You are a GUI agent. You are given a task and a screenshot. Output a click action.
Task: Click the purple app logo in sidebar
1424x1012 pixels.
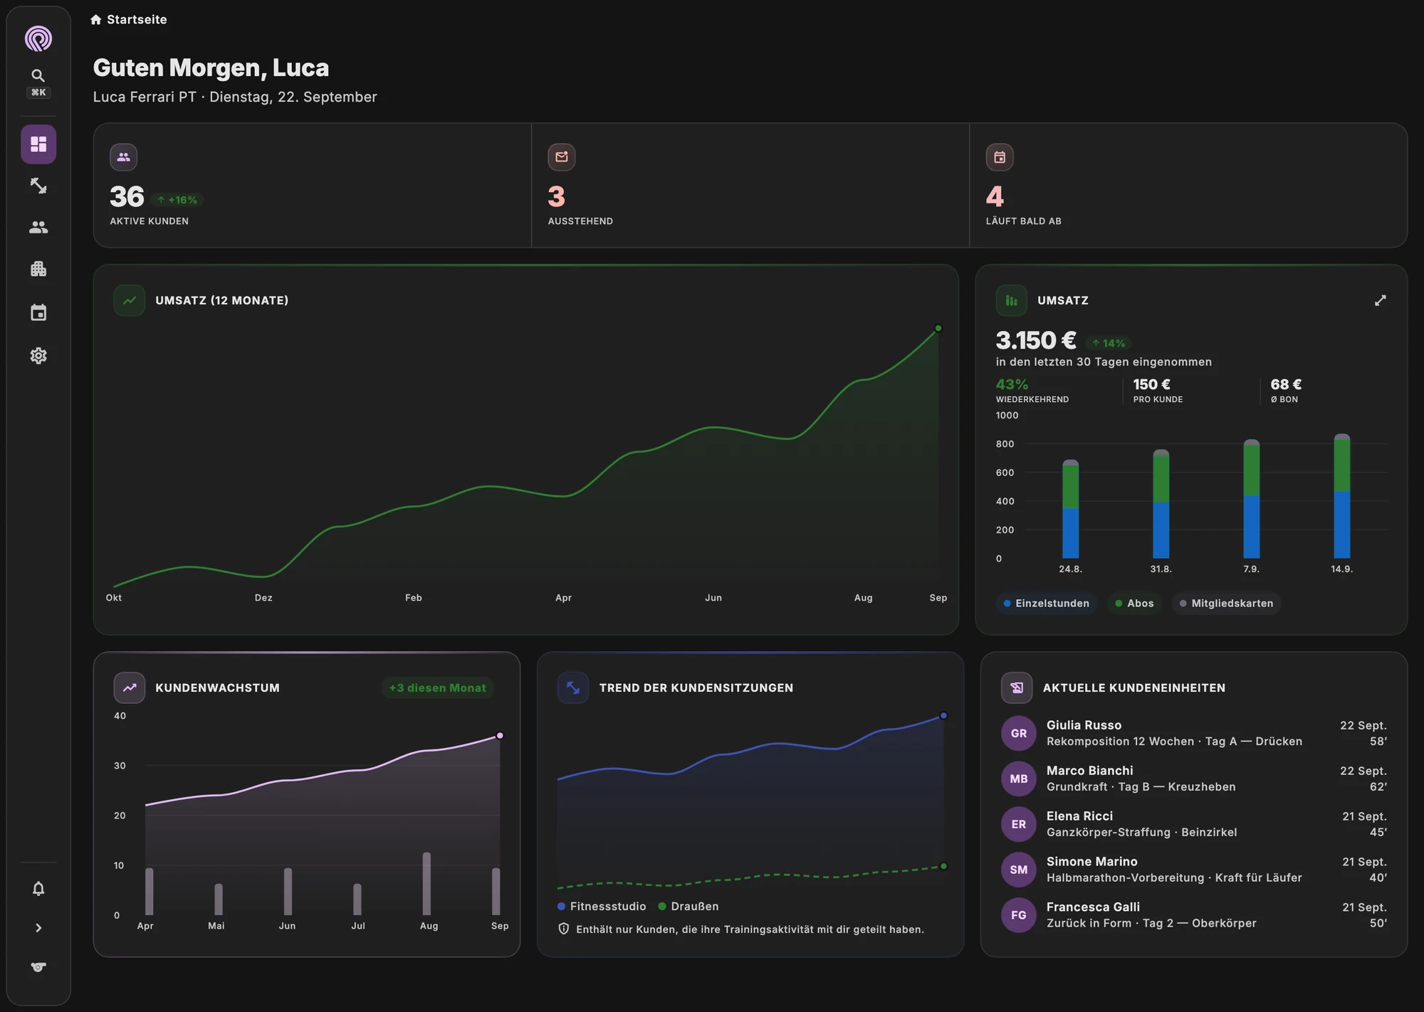click(38, 38)
